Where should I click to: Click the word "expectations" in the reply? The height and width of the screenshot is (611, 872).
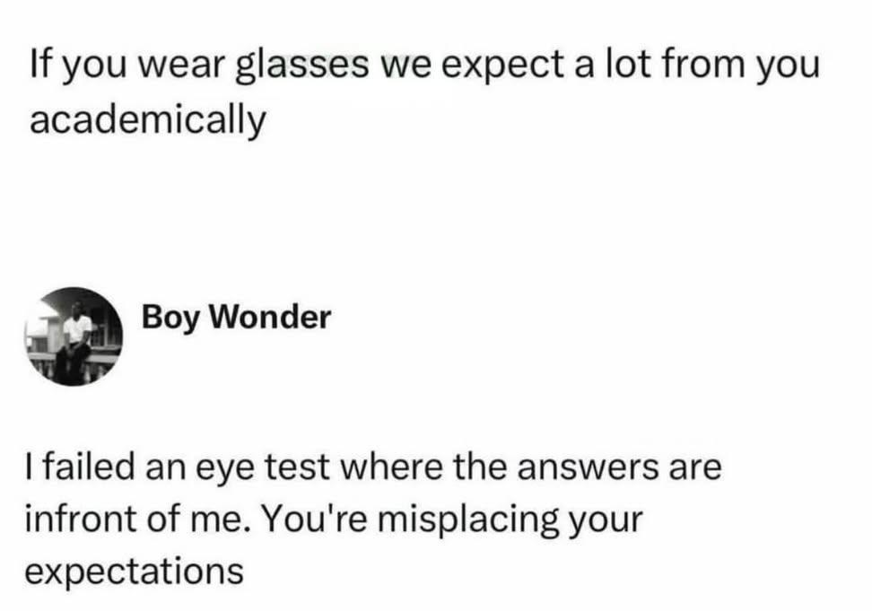135,572
